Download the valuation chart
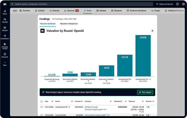This screenshot has height=118, width=187. click(152, 31)
